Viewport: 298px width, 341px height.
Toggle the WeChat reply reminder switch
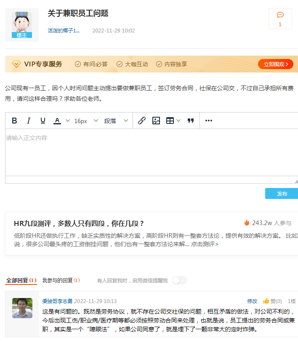[179, 281]
